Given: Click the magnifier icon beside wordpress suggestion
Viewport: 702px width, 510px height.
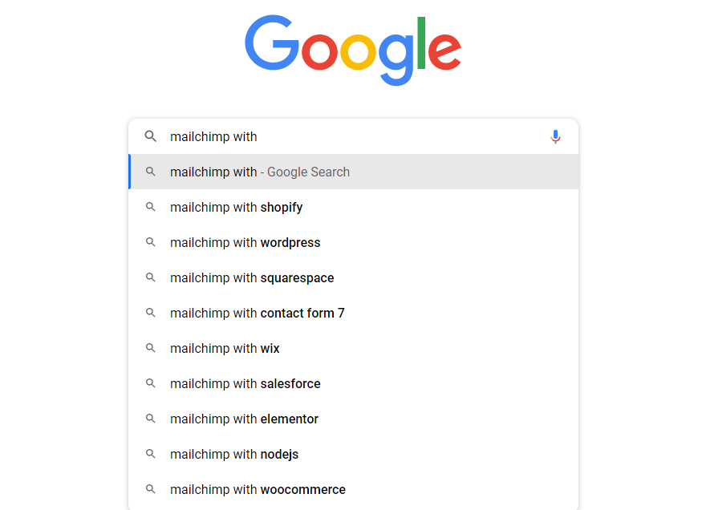Looking at the screenshot, I should pyautogui.click(x=150, y=242).
